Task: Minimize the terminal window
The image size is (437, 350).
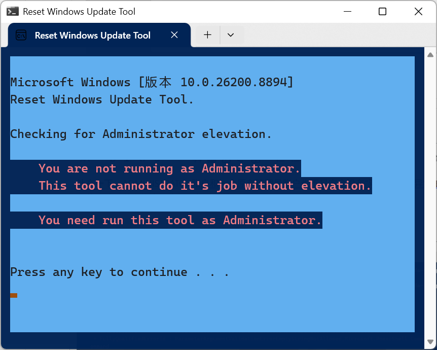Action: pos(348,12)
